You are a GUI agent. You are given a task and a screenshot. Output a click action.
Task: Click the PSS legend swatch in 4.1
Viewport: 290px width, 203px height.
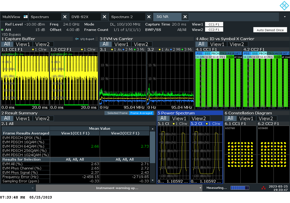point(199,53)
